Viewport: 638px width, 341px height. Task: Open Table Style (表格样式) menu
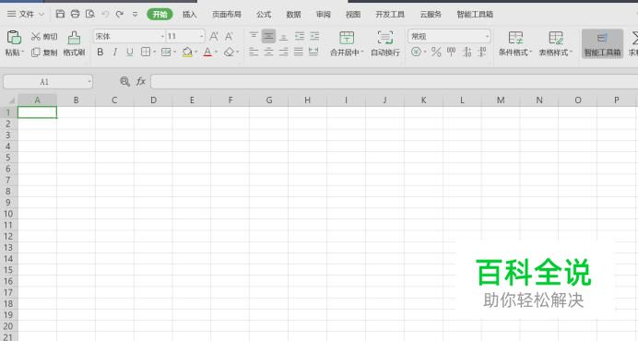click(555, 43)
